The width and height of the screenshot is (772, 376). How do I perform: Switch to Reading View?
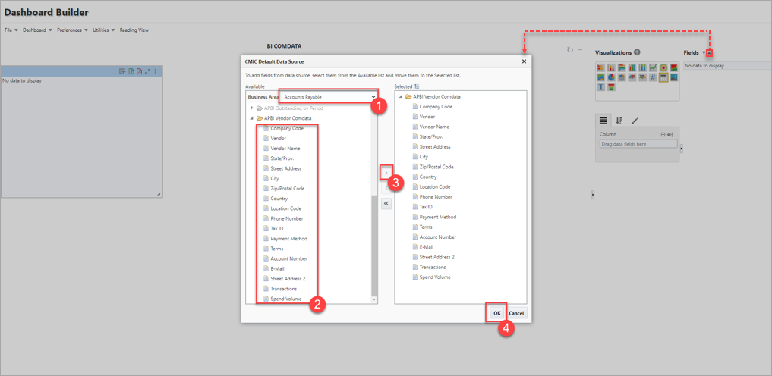pos(134,30)
